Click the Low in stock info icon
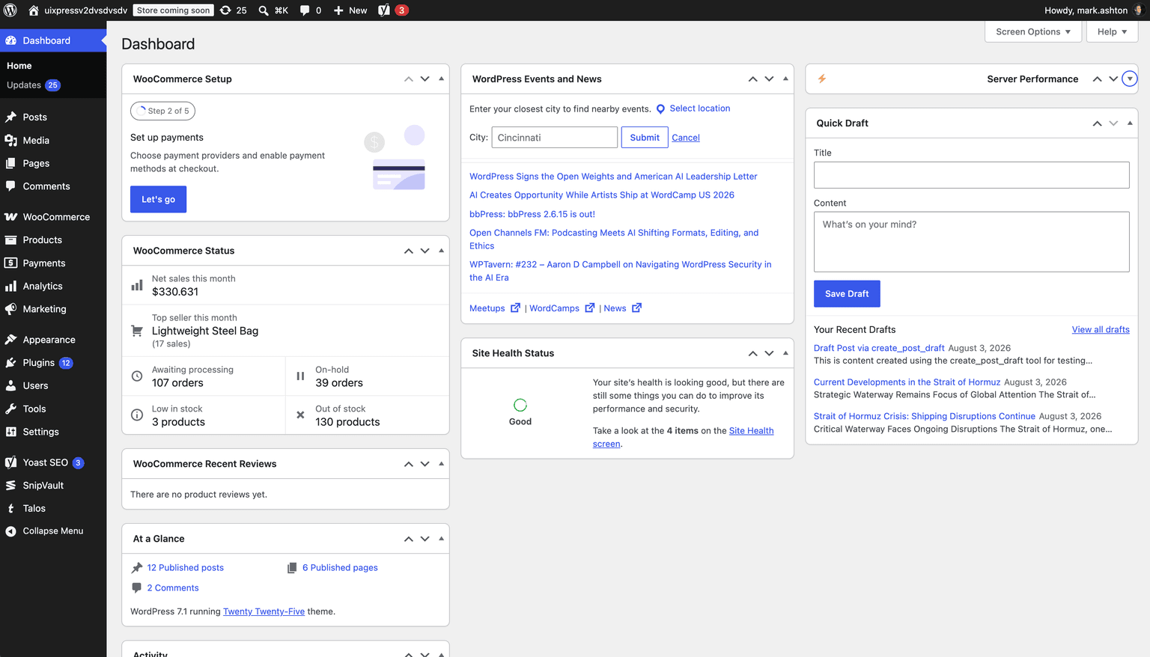Image resolution: width=1150 pixels, height=657 pixels. [137, 415]
